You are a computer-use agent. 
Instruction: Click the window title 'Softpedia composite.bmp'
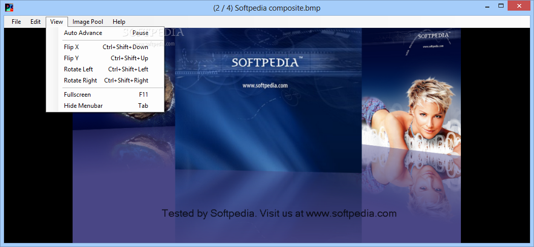click(266, 8)
